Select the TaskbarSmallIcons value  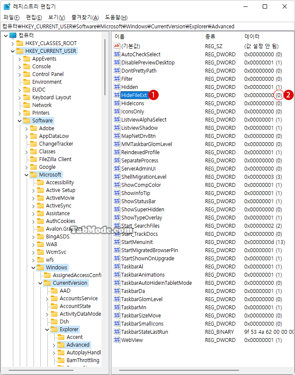click(142, 323)
